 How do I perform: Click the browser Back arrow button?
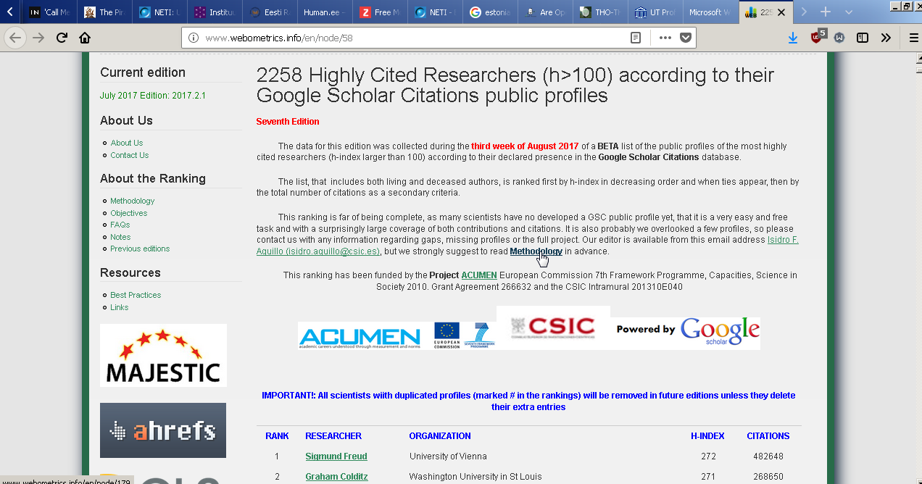click(x=15, y=38)
